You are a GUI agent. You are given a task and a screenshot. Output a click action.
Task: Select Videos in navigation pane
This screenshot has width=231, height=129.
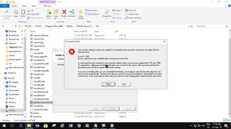click(x=12, y=106)
